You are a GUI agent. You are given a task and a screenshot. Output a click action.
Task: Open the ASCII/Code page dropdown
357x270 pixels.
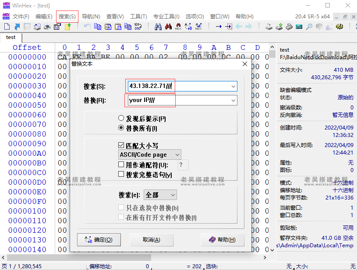tap(150, 155)
